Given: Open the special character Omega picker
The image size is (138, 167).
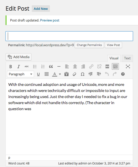Looking at the screenshot, I should (x=83, y=74).
